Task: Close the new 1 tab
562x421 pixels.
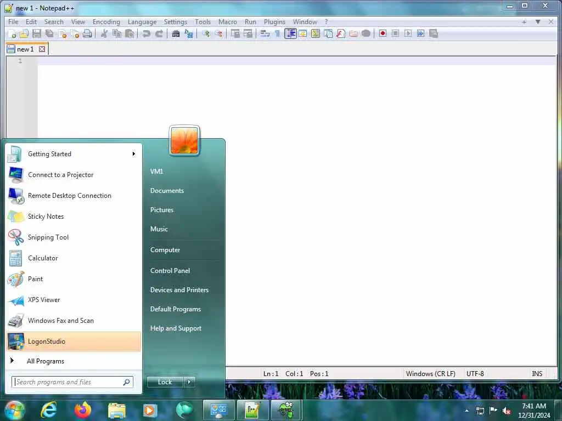Action: 42,49
